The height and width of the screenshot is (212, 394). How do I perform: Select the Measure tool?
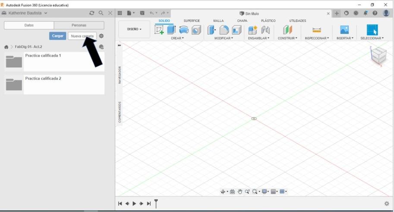(x=317, y=30)
